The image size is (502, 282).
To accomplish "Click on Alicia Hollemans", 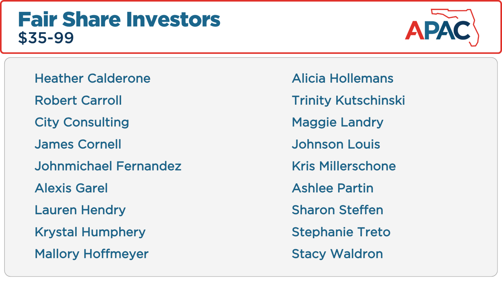I will (x=343, y=78).
